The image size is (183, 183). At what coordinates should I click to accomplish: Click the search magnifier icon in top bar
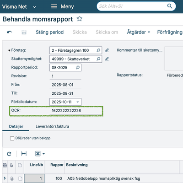point(170,6)
